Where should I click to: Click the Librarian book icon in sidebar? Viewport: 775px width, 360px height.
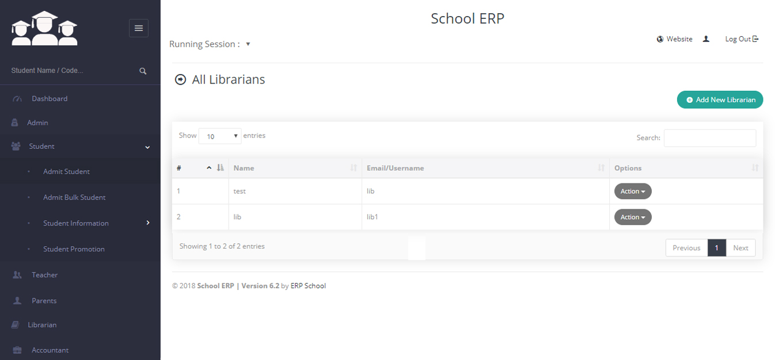(x=16, y=325)
